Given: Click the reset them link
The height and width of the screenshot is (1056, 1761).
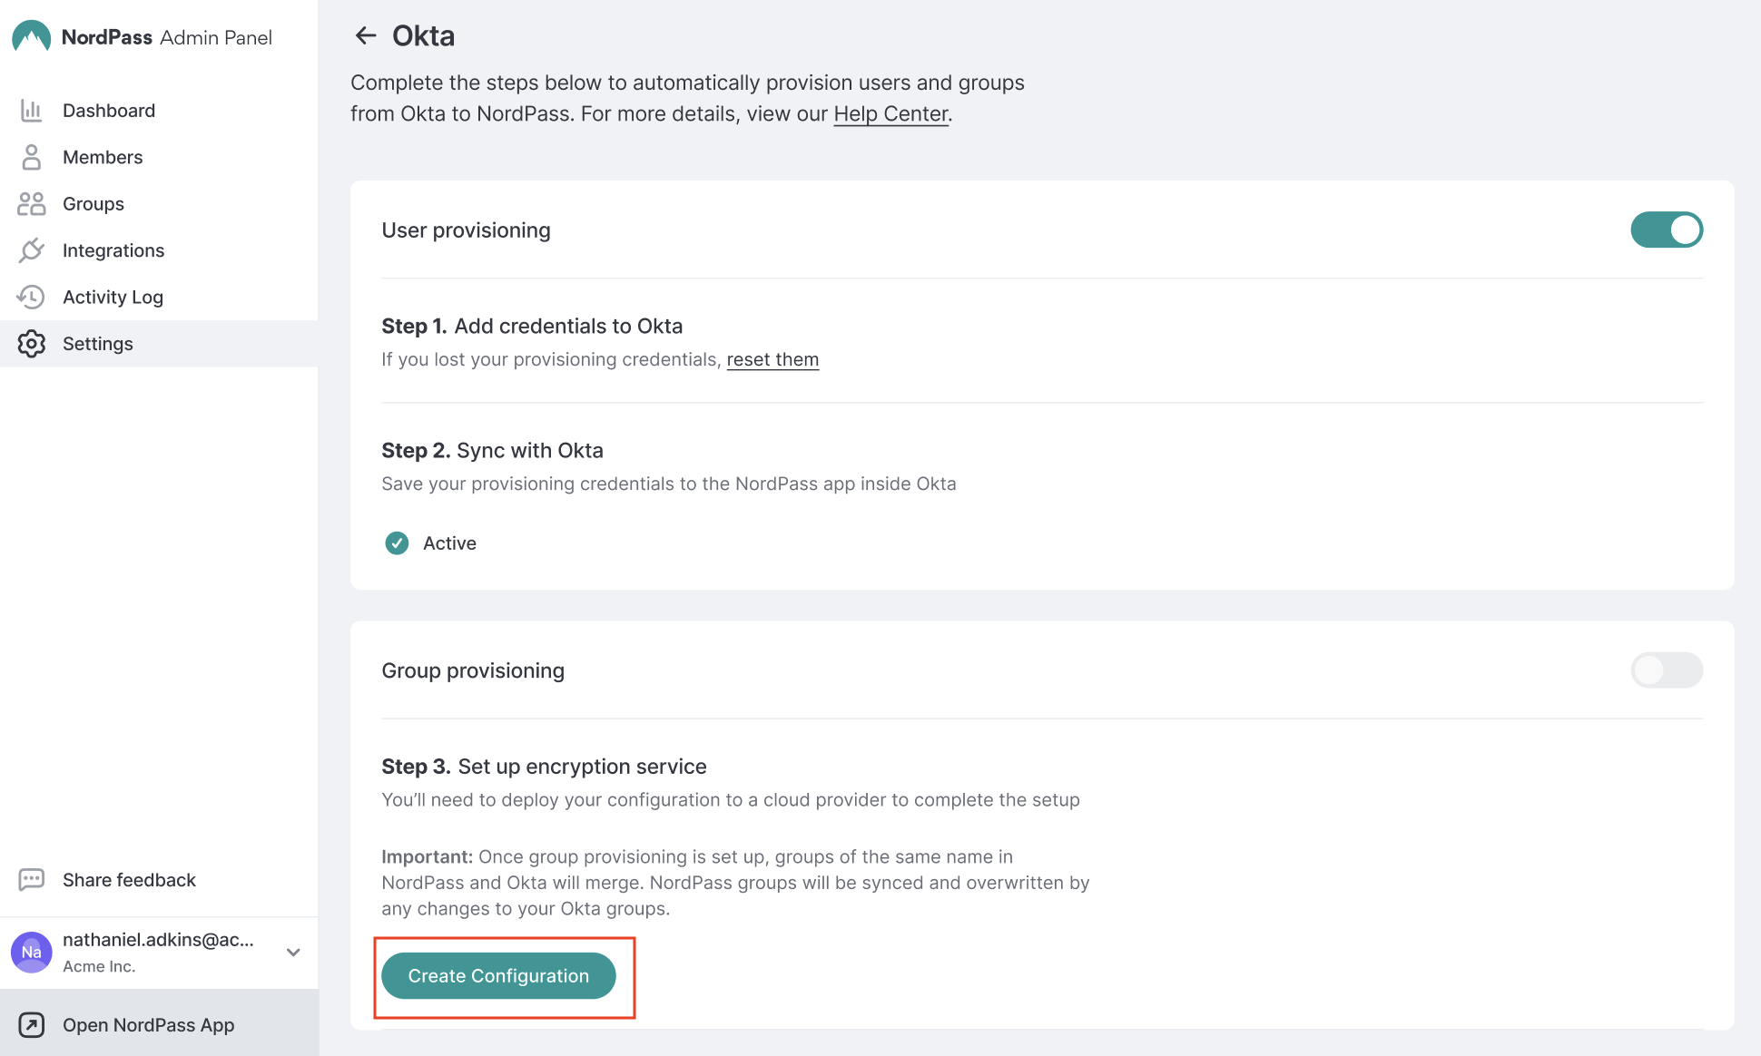Looking at the screenshot, I should [772, 360].
